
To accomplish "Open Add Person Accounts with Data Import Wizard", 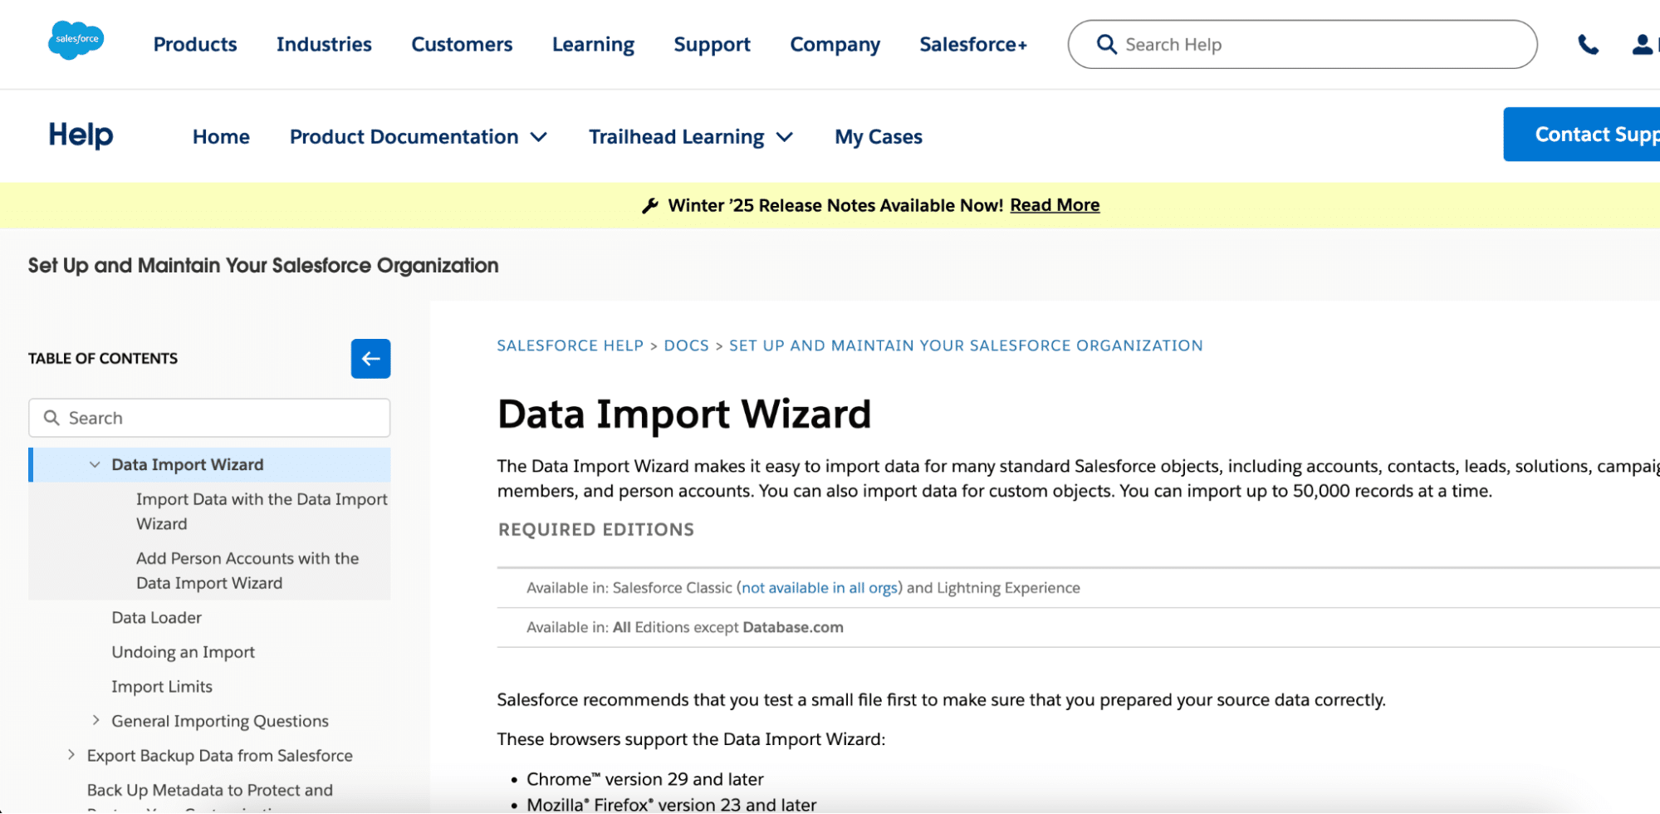I will click(x=247, y=571).
